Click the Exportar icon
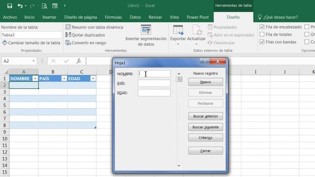 (x=178, y=30)
